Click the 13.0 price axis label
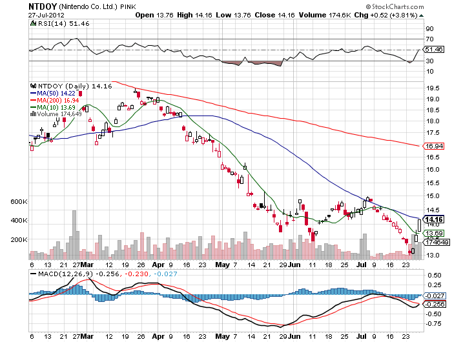452x342 pixels. tap(433, 256)
